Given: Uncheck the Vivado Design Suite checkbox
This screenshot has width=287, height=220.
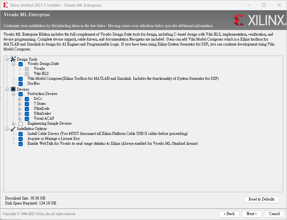Looking at the screenshot, I should pyautogui.click(x=21, y=64).
